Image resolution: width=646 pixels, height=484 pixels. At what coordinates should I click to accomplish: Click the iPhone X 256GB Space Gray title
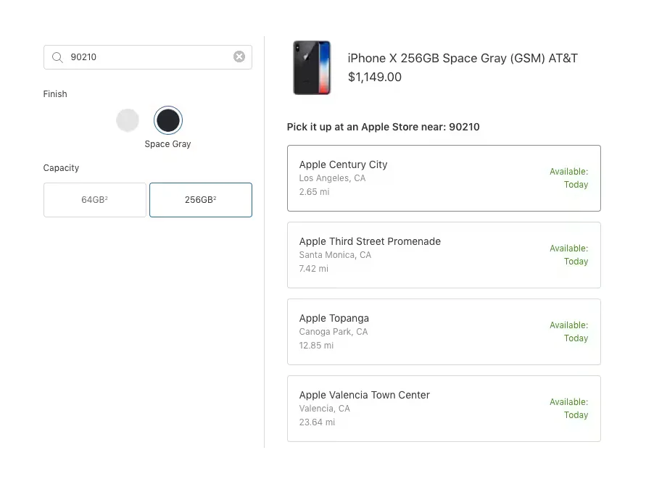point(463,59)
